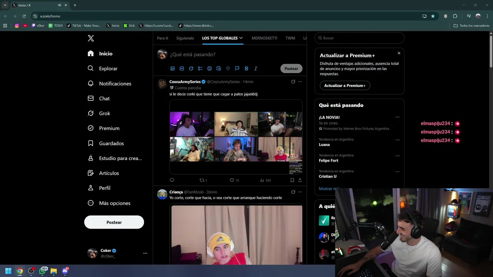Repost the CoscuArmySeries post
The width and height of the screenshot is (493, 277).
[203, 180]
